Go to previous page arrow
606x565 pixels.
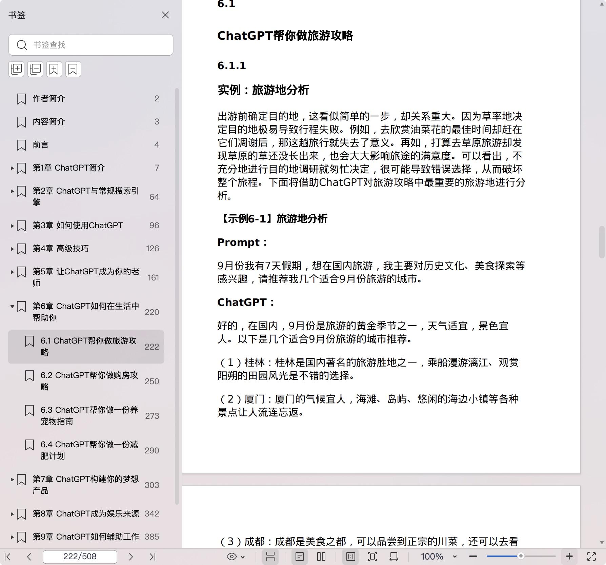pos(29,557)
